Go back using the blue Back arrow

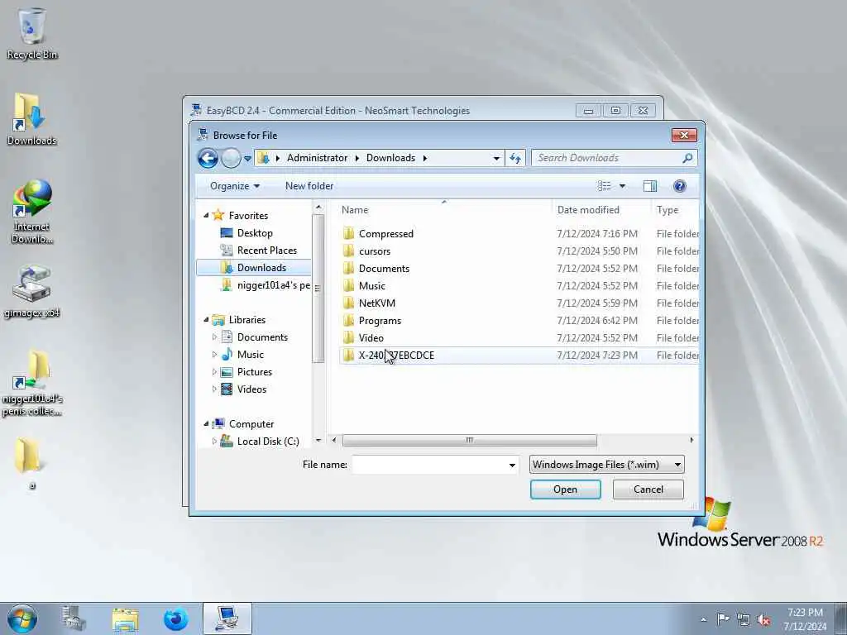click(208, 158)
